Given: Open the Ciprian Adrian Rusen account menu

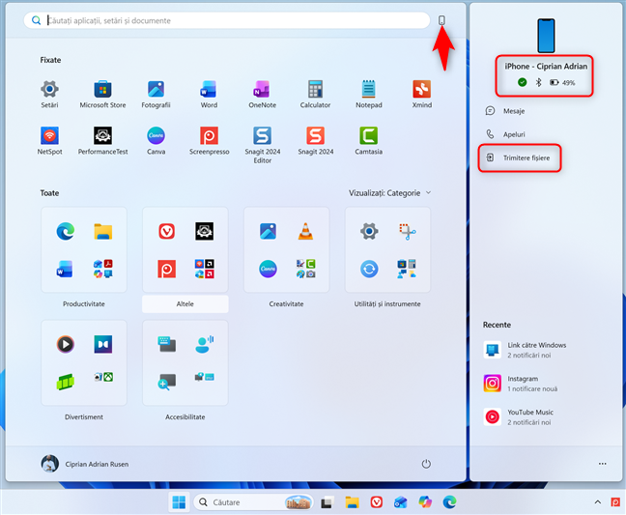Looking at the screenshot, I should point(85,464).
